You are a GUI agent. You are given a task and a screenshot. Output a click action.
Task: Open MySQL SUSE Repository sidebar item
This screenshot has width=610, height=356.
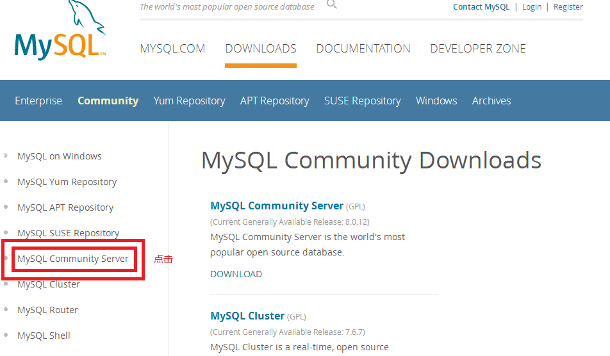pos(69,233)
